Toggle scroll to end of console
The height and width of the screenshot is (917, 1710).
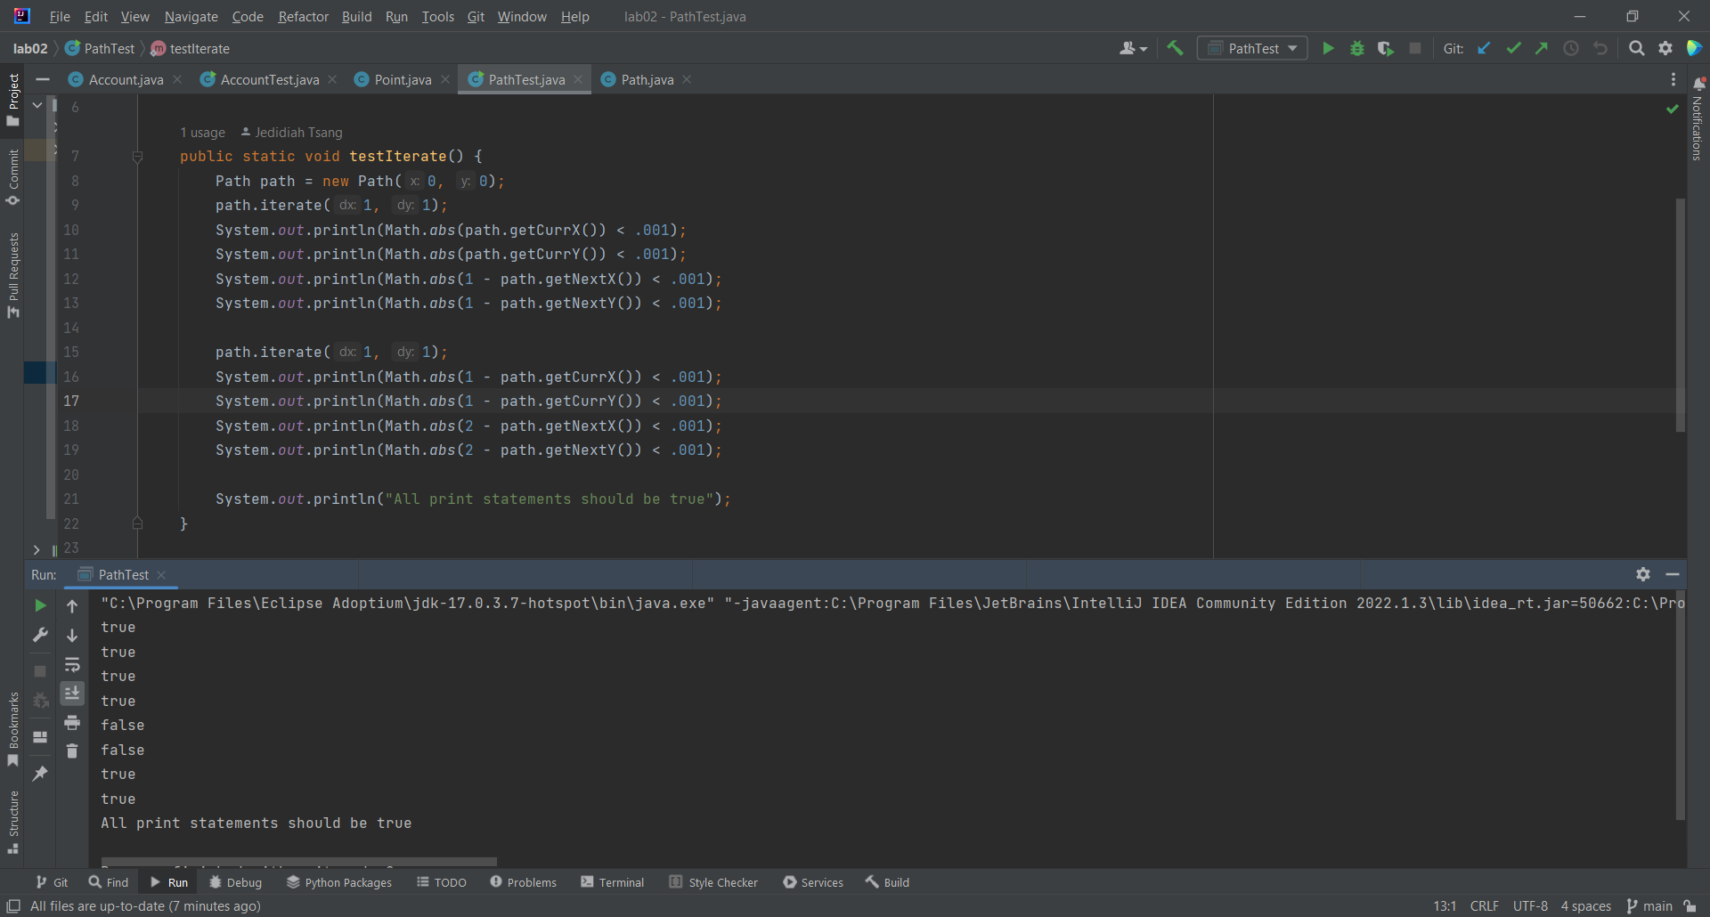[72, 694]
